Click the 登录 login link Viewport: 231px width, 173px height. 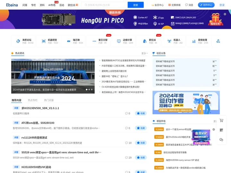[x=222, y=5]
